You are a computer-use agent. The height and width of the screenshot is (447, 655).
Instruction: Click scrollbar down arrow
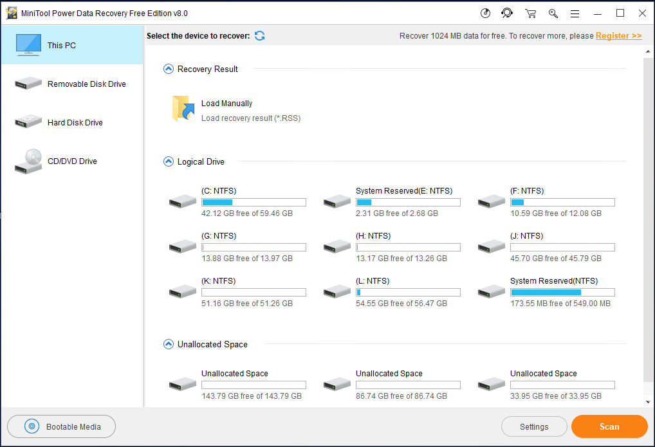tap(648, 402)
